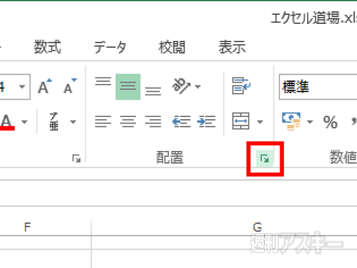Click the Increase Font Size button
This screenshot has width=357, height=268.
point(45,86)
